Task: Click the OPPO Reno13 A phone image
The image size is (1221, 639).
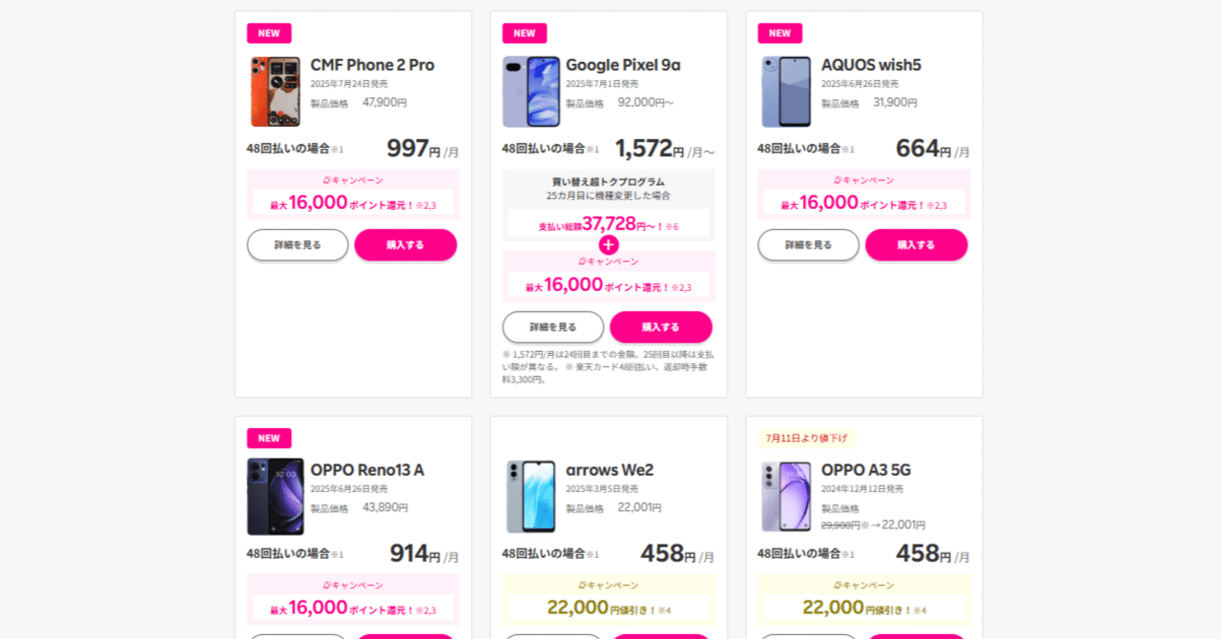Action: click(x=275, y=497)
